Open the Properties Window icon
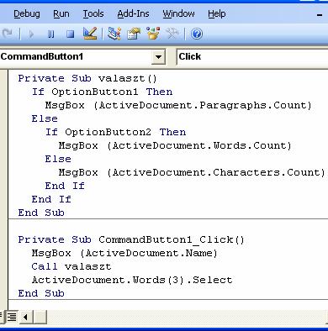 (134, 34)
